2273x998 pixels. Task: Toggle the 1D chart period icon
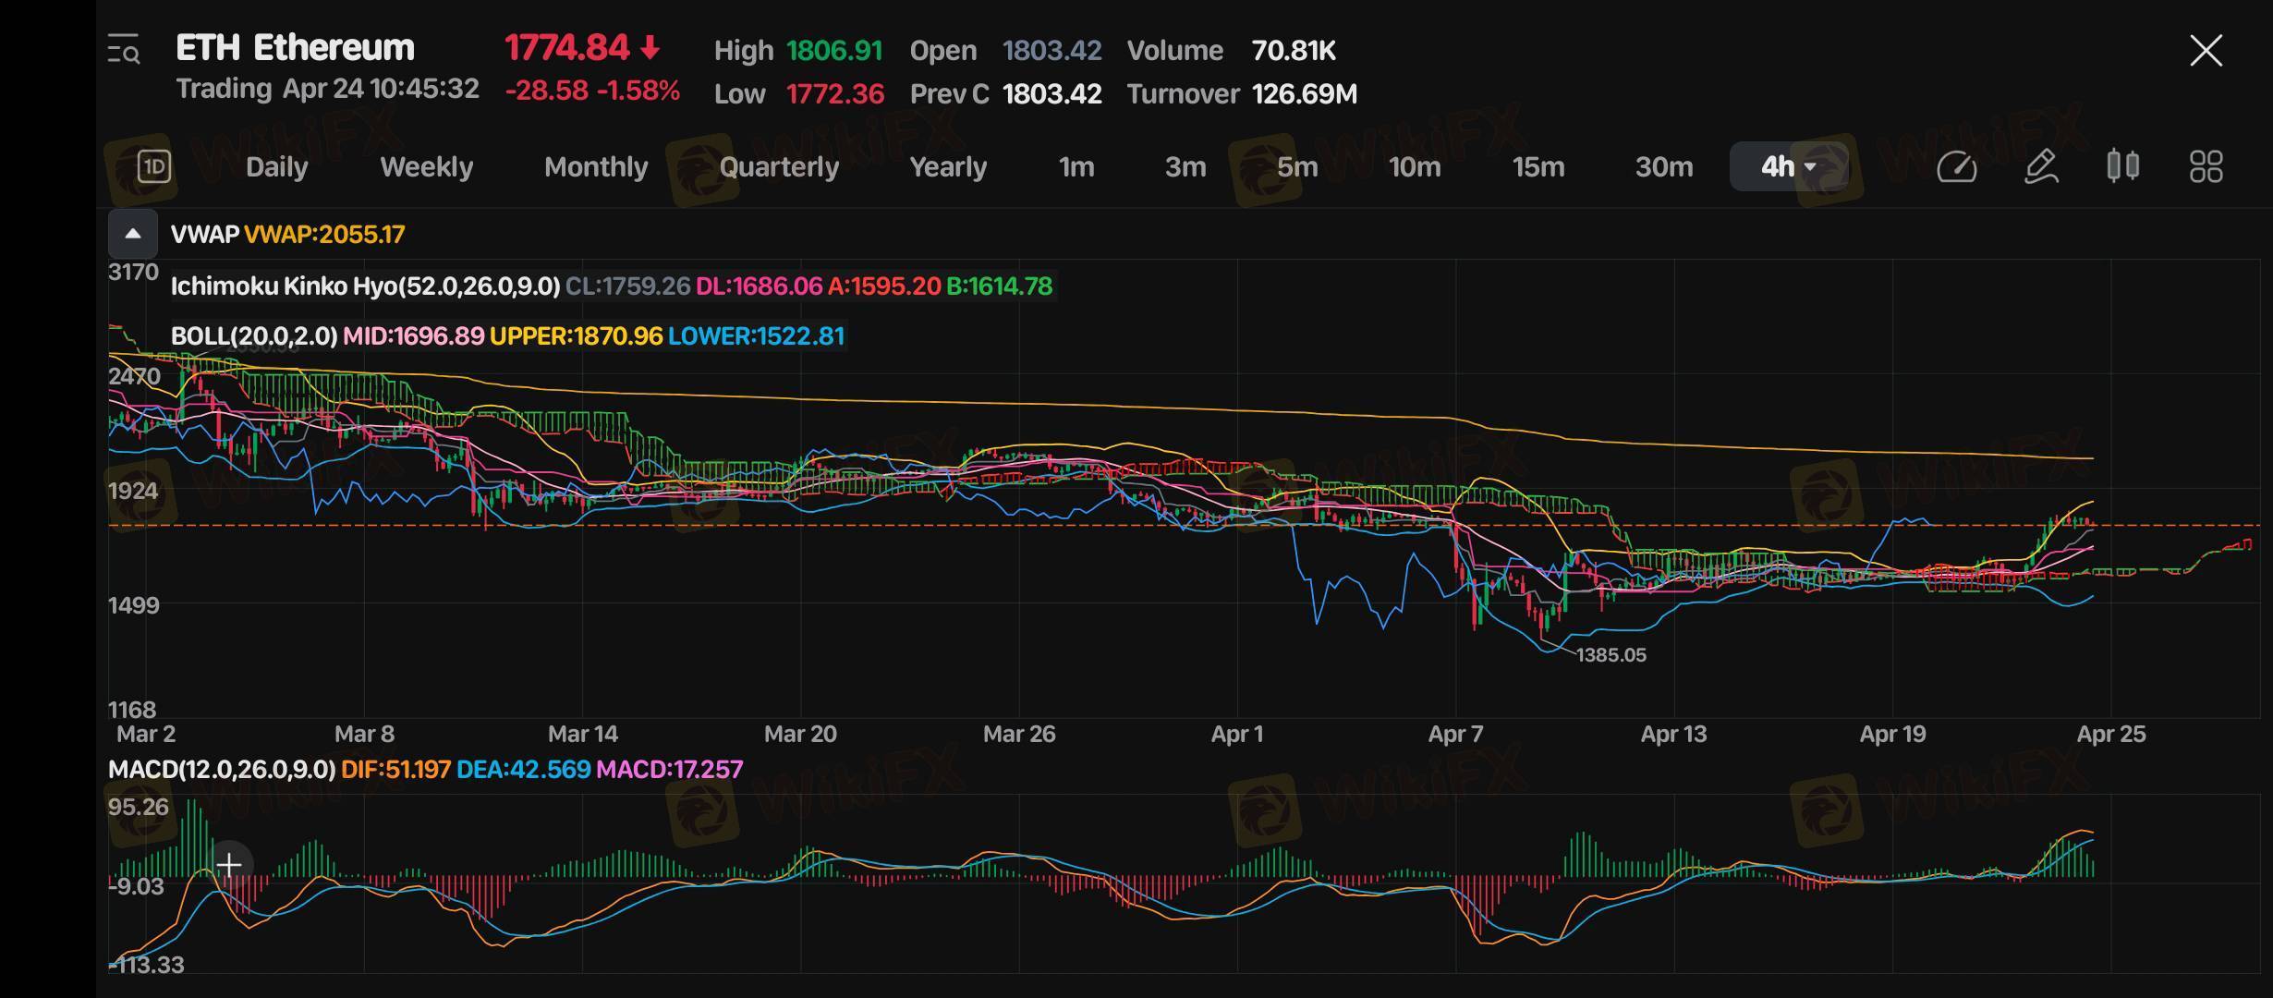[x=154, y=166]
